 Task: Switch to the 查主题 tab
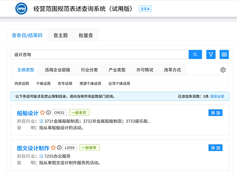pos(61,35)
